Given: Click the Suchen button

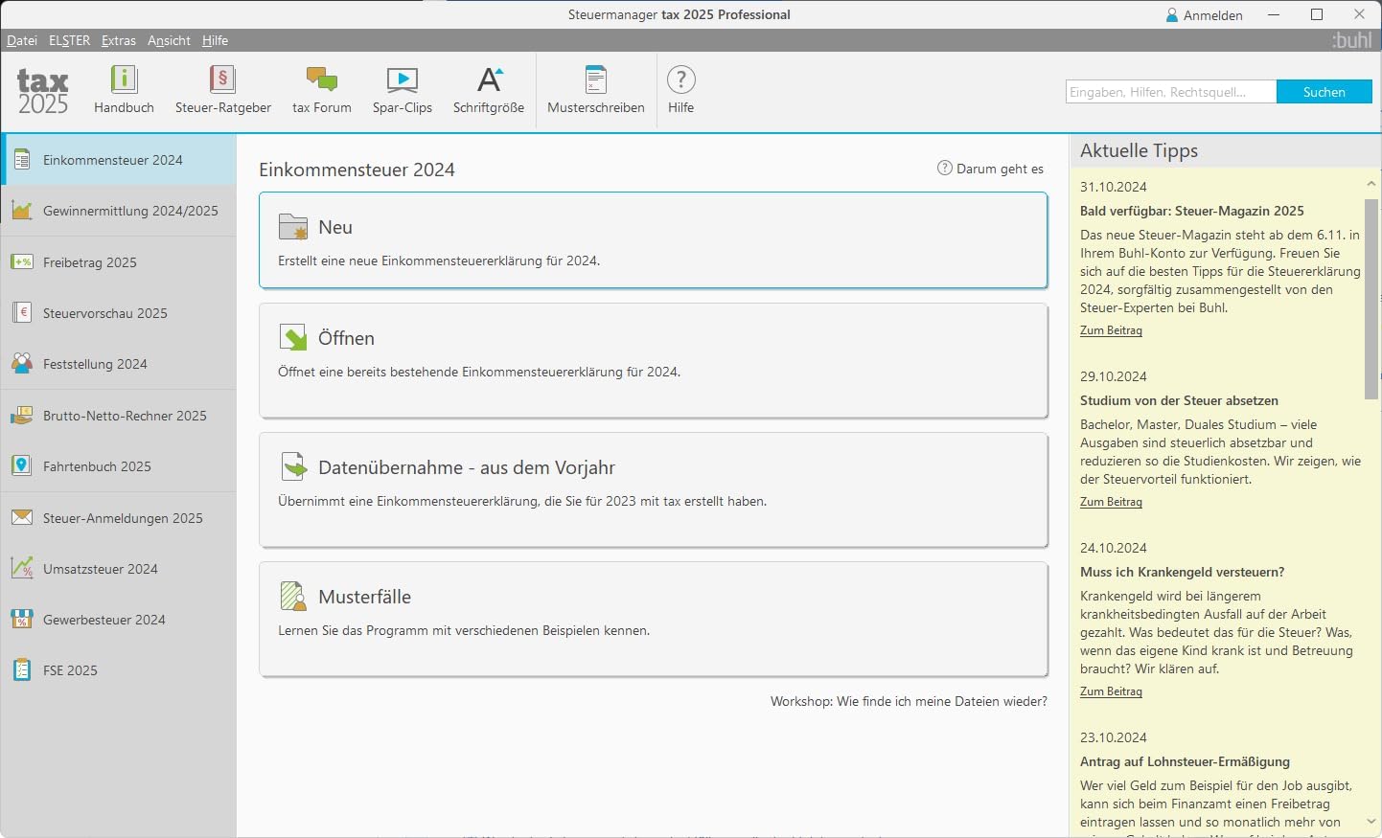Looking at the screenshot, I should 1324,92.
